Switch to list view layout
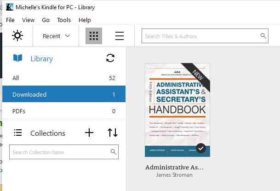Image resolution: width=280 pixels, height=191 pixels. 120,36
